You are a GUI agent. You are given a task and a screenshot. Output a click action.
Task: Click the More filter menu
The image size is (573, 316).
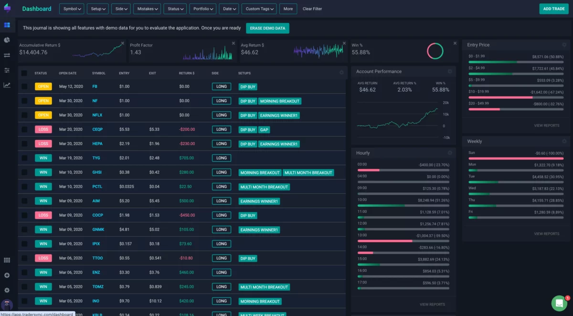pyautogui.click(x=288, y=9)
